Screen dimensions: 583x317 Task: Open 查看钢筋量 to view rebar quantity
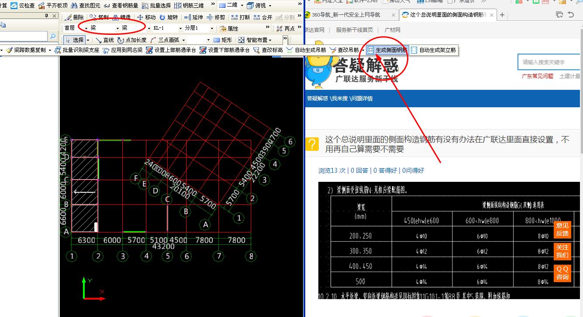pyautogui.click(x=121, y=6)
